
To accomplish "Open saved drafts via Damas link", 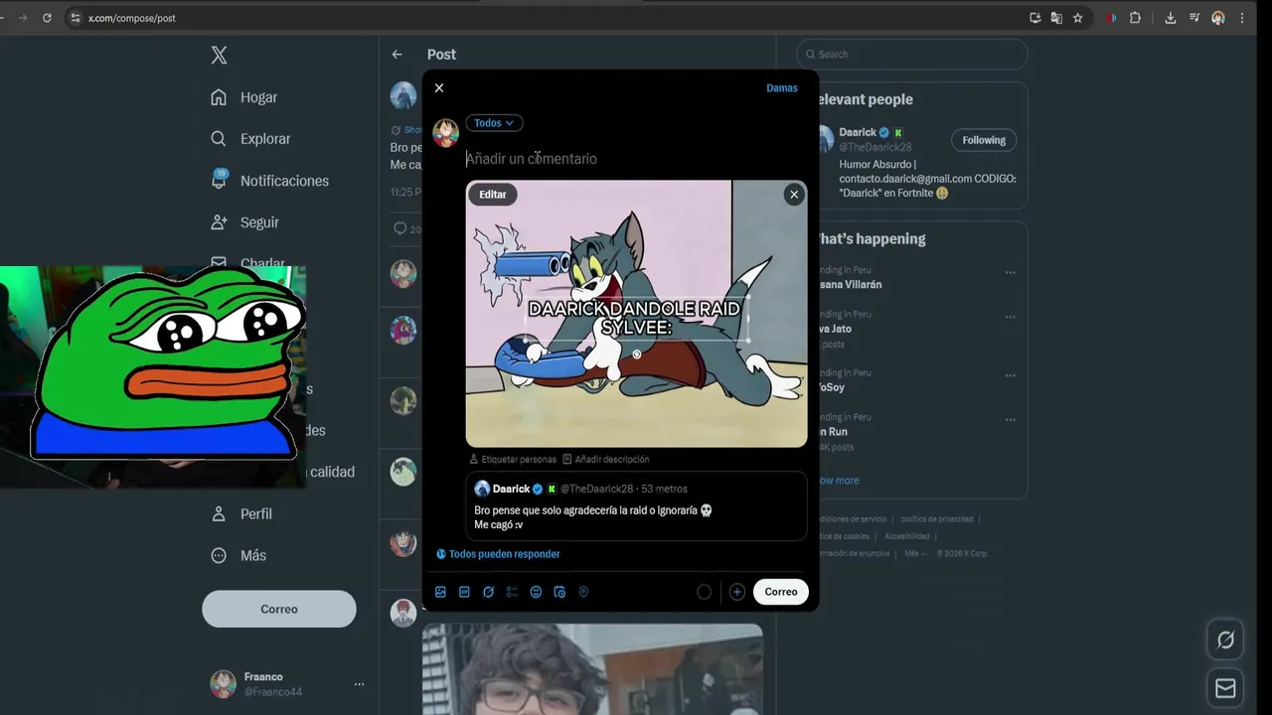I will (782, 88).
